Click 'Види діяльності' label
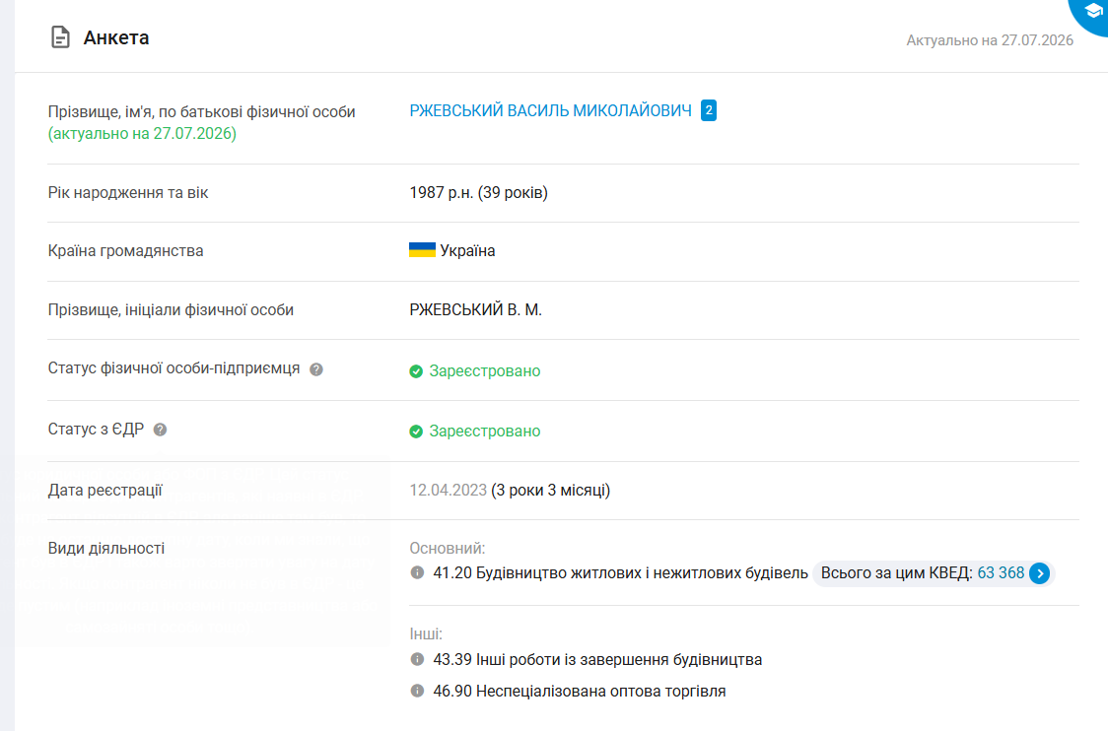Image resolution: width=1108 pixels, height=731 pixels. tap(106, 548)
